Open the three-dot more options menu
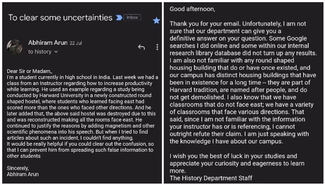 click(x=157, y=47)
